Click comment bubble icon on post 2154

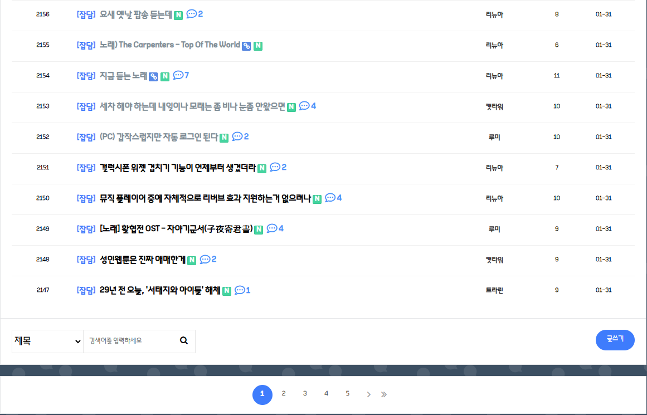tap(178, 75)
